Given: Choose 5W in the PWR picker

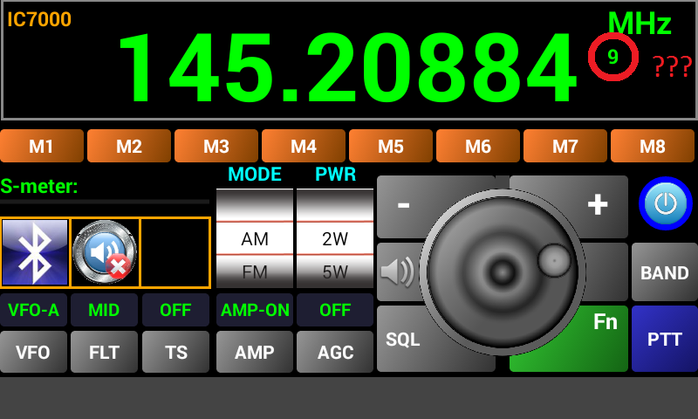Looking at the screenshot, I should click(x=335, y=272).
